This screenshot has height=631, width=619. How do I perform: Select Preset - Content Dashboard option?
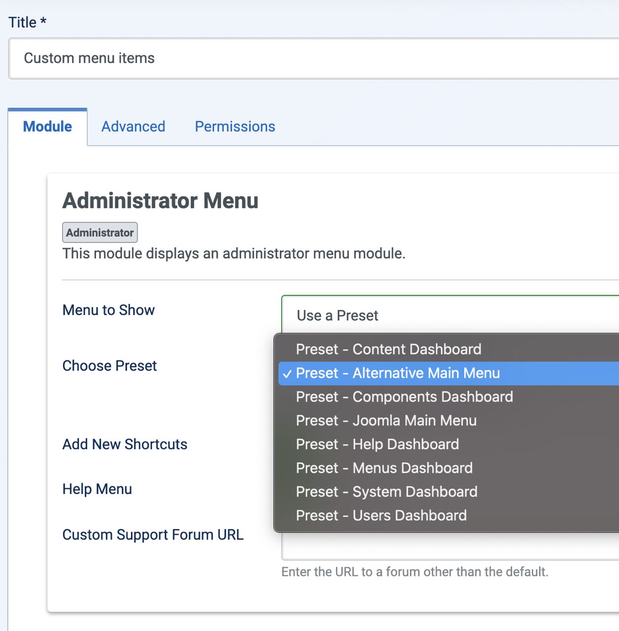point(388,349)
